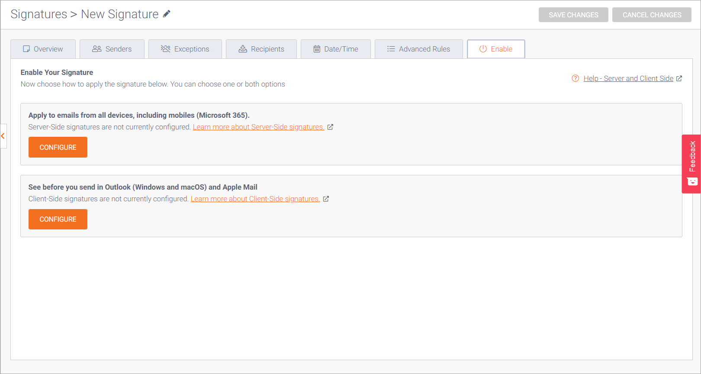Go to the Exceptions tab

coord(185,49)
